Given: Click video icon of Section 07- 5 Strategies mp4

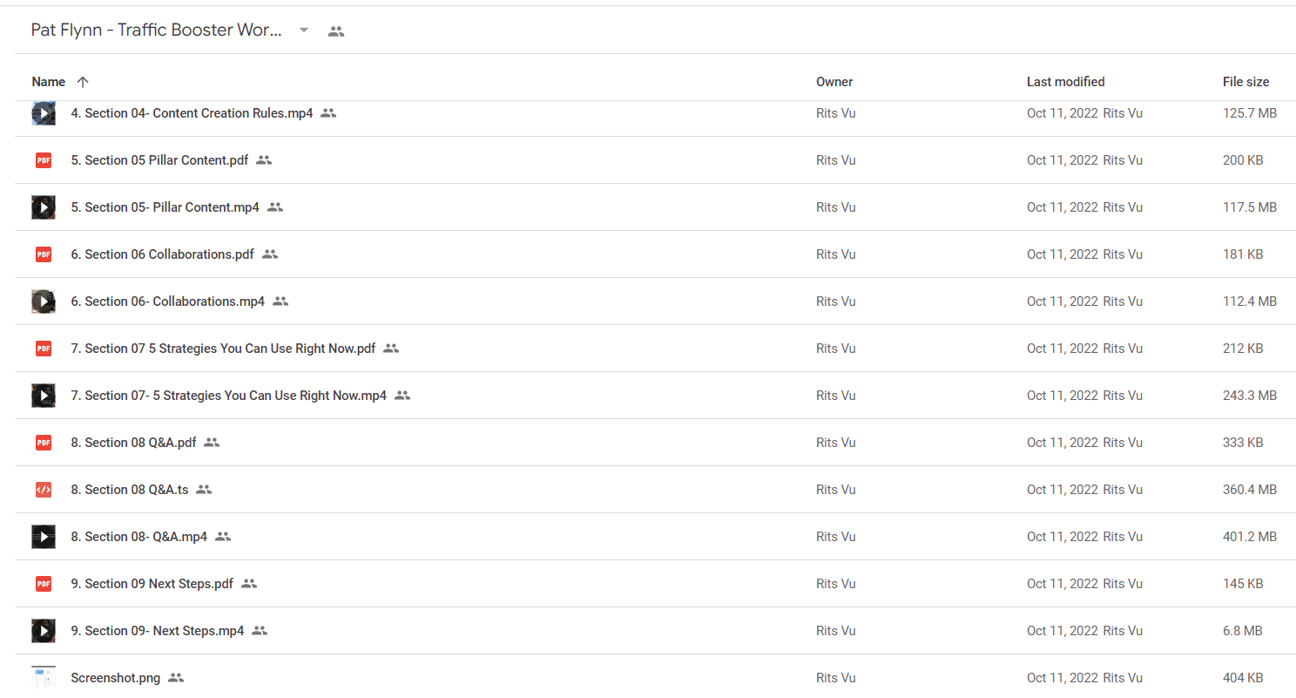Looking at the screenshot, I should coord(44,396).
